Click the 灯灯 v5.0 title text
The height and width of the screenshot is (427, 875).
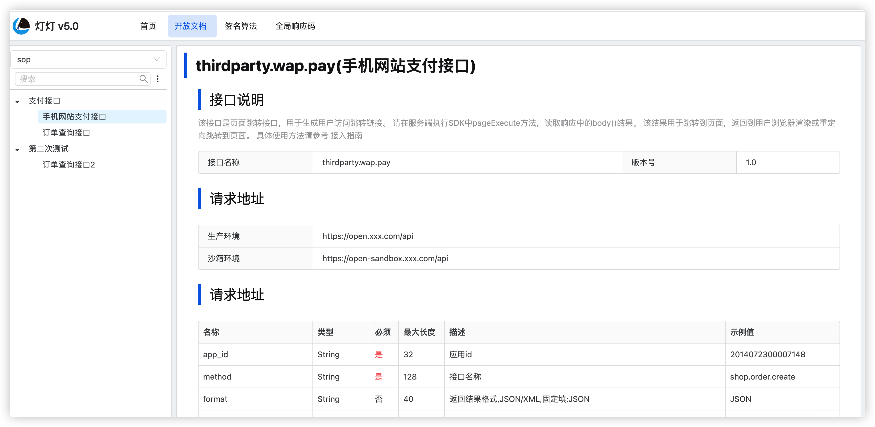pyautogui.click(x=57, y=26)
